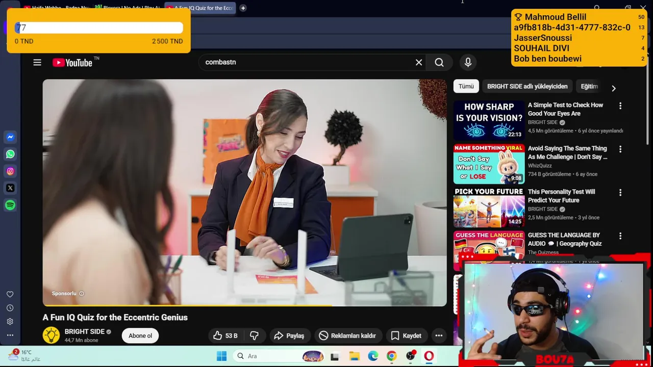This screenshot has width=653, height=367.
Task: Click the sponsored info icon on ad
Action: click(x=82, y=294)
